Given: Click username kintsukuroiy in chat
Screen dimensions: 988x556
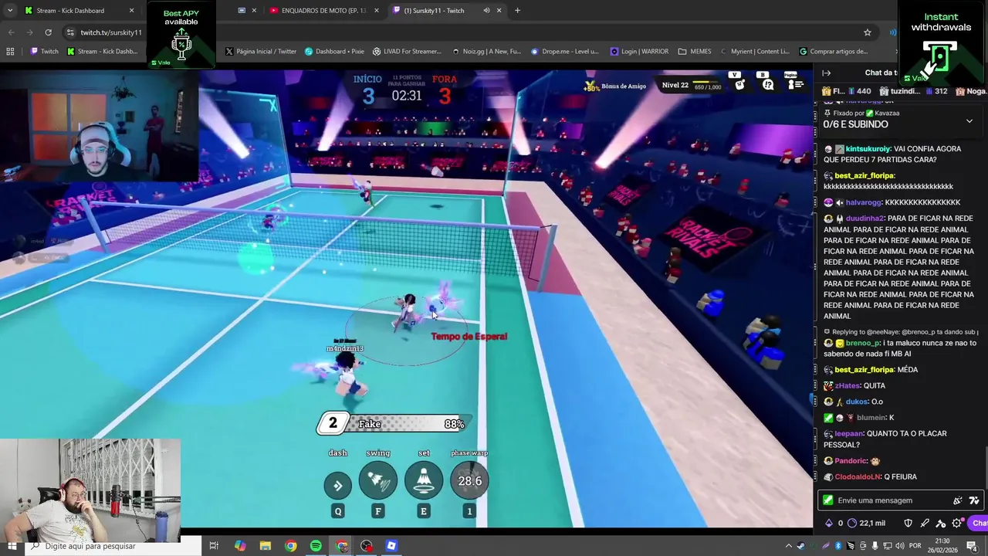Looking at the screenshot, I should (x=868, y=149).
